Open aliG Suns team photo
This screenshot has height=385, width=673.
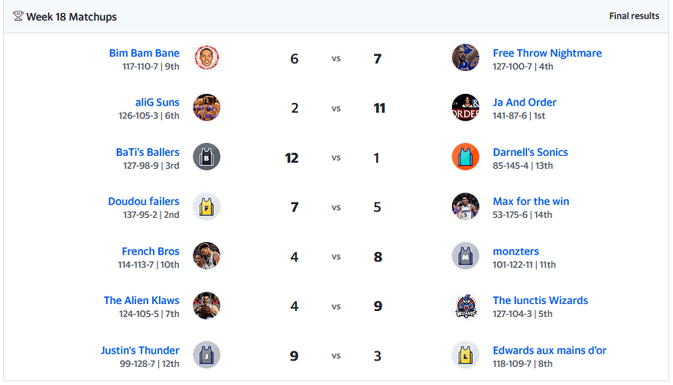tap(206, 107)
